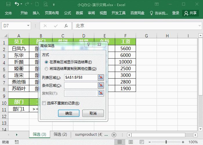Viewport: 203px width, 145px height.
Task: Click the Save icon in quick access toolbar
Action: [x=8, y=4]
